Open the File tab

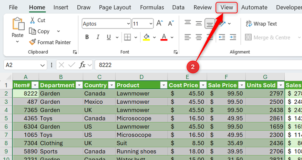click(13, 7)
